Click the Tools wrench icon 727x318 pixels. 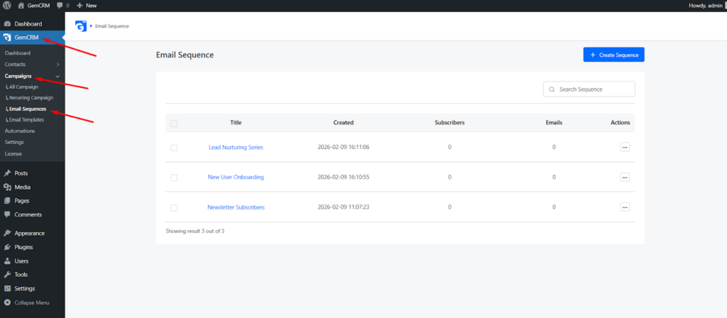7,275
